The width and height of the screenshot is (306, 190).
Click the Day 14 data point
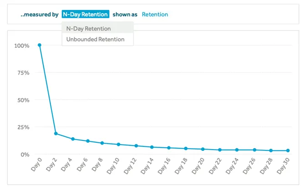152,147
